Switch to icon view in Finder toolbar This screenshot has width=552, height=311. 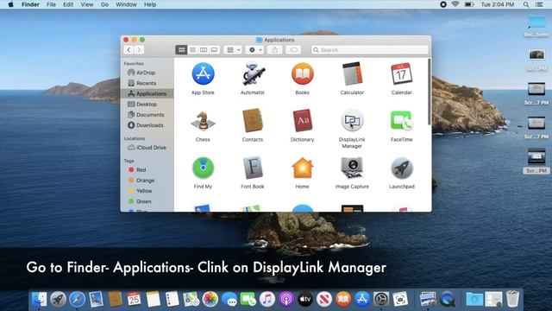pyautogui.click(x=181, y=50)
